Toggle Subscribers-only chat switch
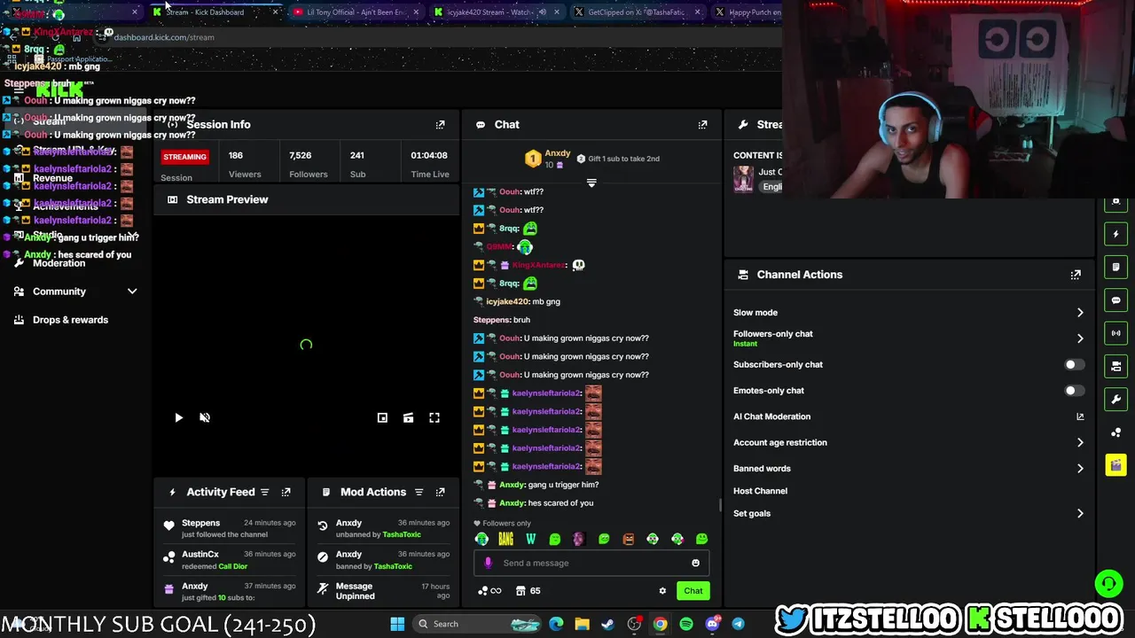Image resolution: width=1135 pixels, height=638 pixels. click(x=1074, y=365)
